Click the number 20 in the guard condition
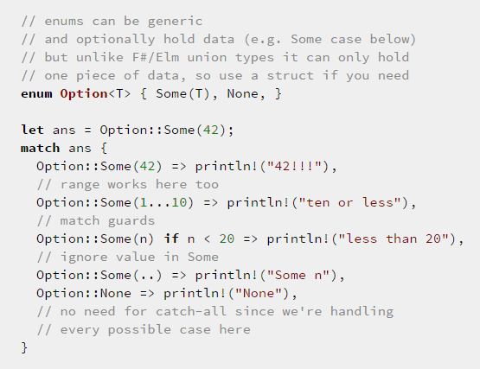This screenshot has width=480, height=369. [x=227, y=239]
